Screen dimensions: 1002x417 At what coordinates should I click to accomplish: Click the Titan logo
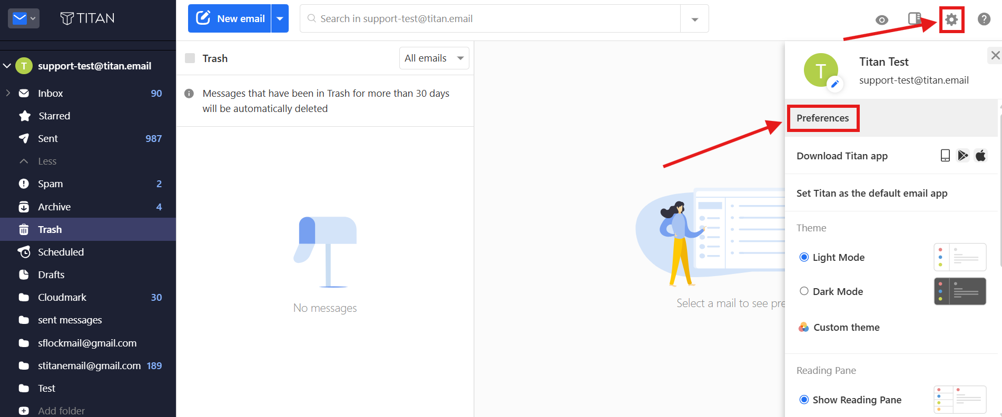click(87, 18)
